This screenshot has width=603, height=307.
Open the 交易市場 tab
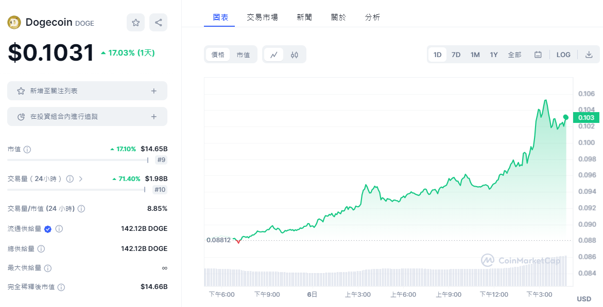click(x=262, y=17)
